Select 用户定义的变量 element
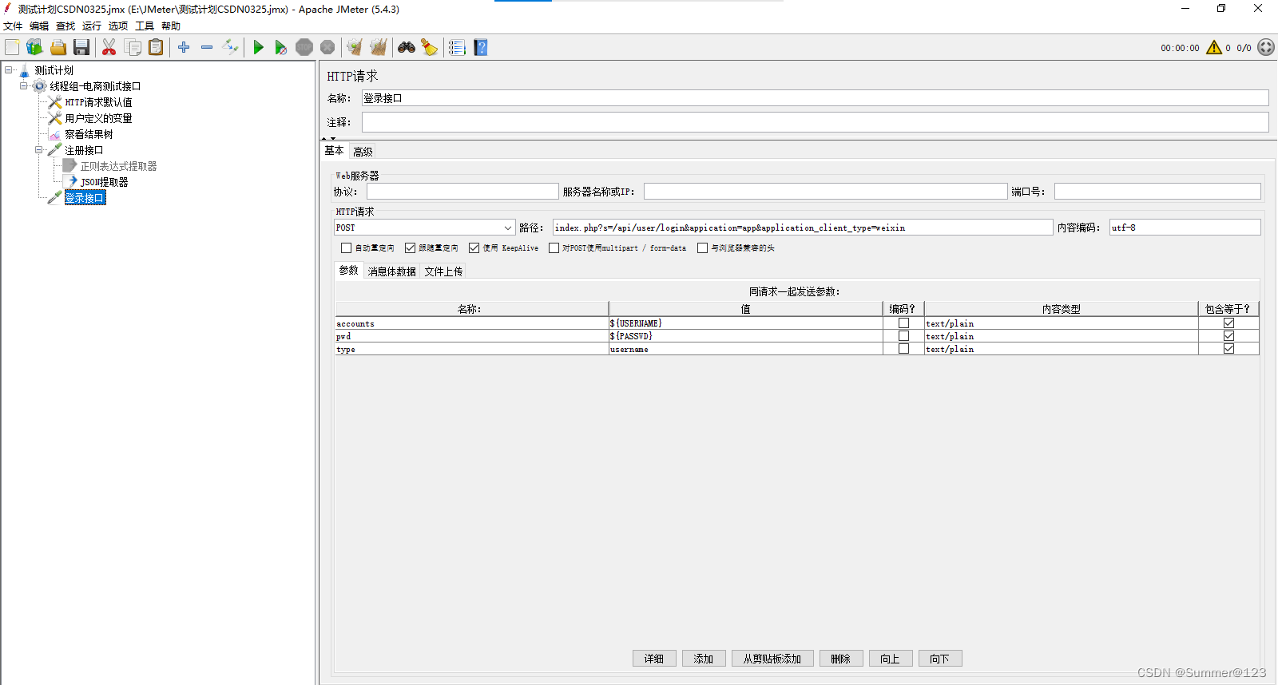Viewport: 1278px width, 685px height. pos(98,118)
